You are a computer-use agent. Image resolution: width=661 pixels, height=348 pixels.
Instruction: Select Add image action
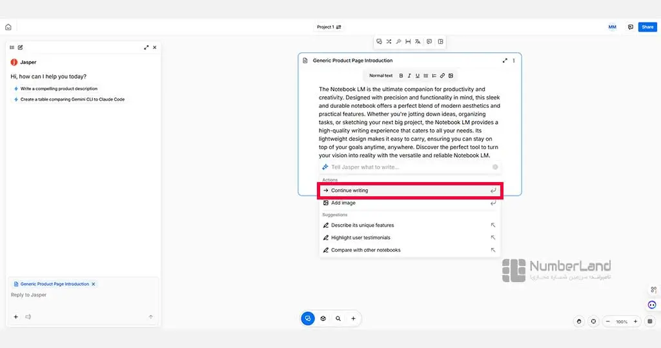[x=410, y=203]
